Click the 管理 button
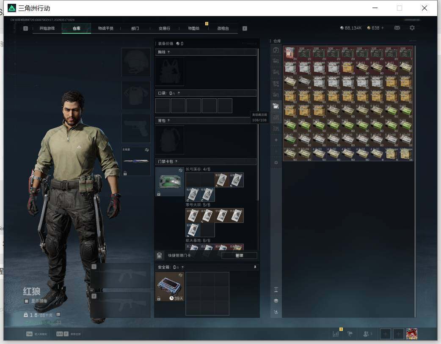This screenshot has width=441, height=344. pos(239,255)
